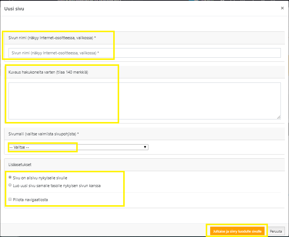This screenshot has height=237, width=289.
Task: Click 'Julkaise ja siirry luodulle sivulle' button
Action: [237, 231]
